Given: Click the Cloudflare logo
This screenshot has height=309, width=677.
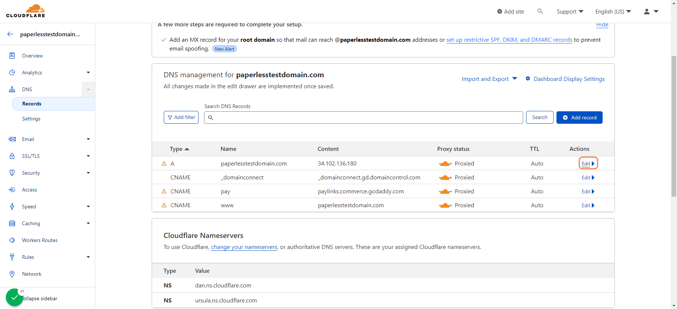Looking at the screenshot, I should point(26,11).
